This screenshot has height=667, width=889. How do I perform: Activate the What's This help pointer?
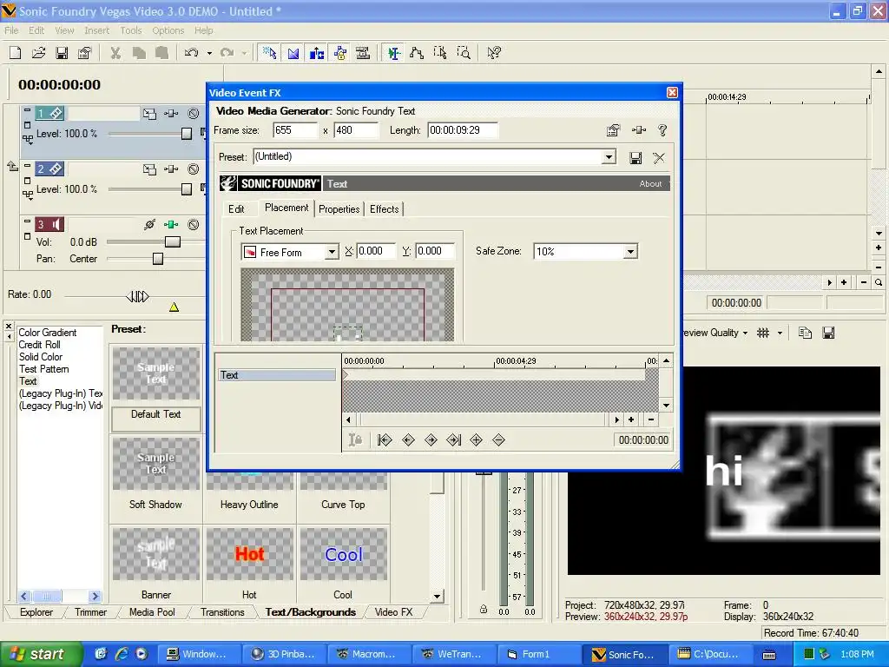click(494, 53)
